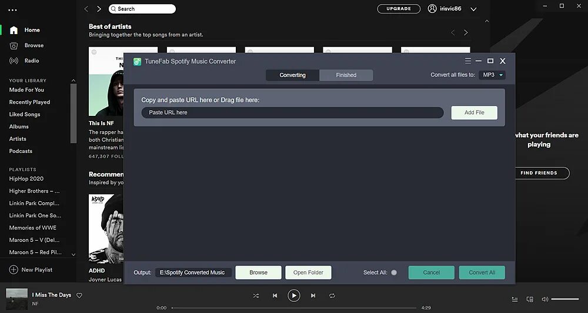Click the sidebar scrollbar thumb
The height and width of the screenshot is (313, 588).
click(73, 114)
